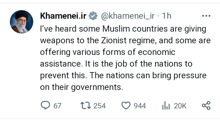Click the text "on their governments."
The width and height of the screenshot is (220, 120).
click(81, 87)
